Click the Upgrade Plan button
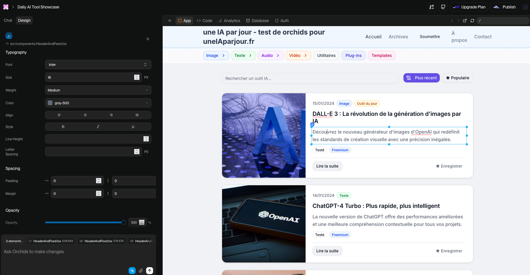Viewport: 530px width, 275px height. [469, 7]
